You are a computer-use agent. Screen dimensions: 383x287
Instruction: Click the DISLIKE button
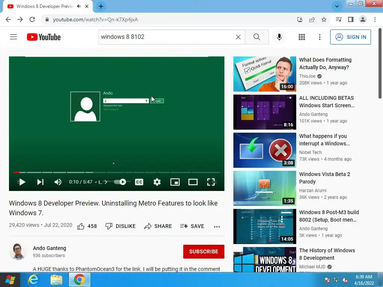coord(120,226)
